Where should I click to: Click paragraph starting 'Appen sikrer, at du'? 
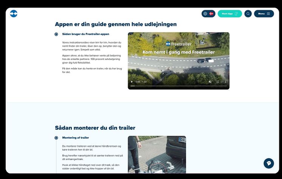91,59
